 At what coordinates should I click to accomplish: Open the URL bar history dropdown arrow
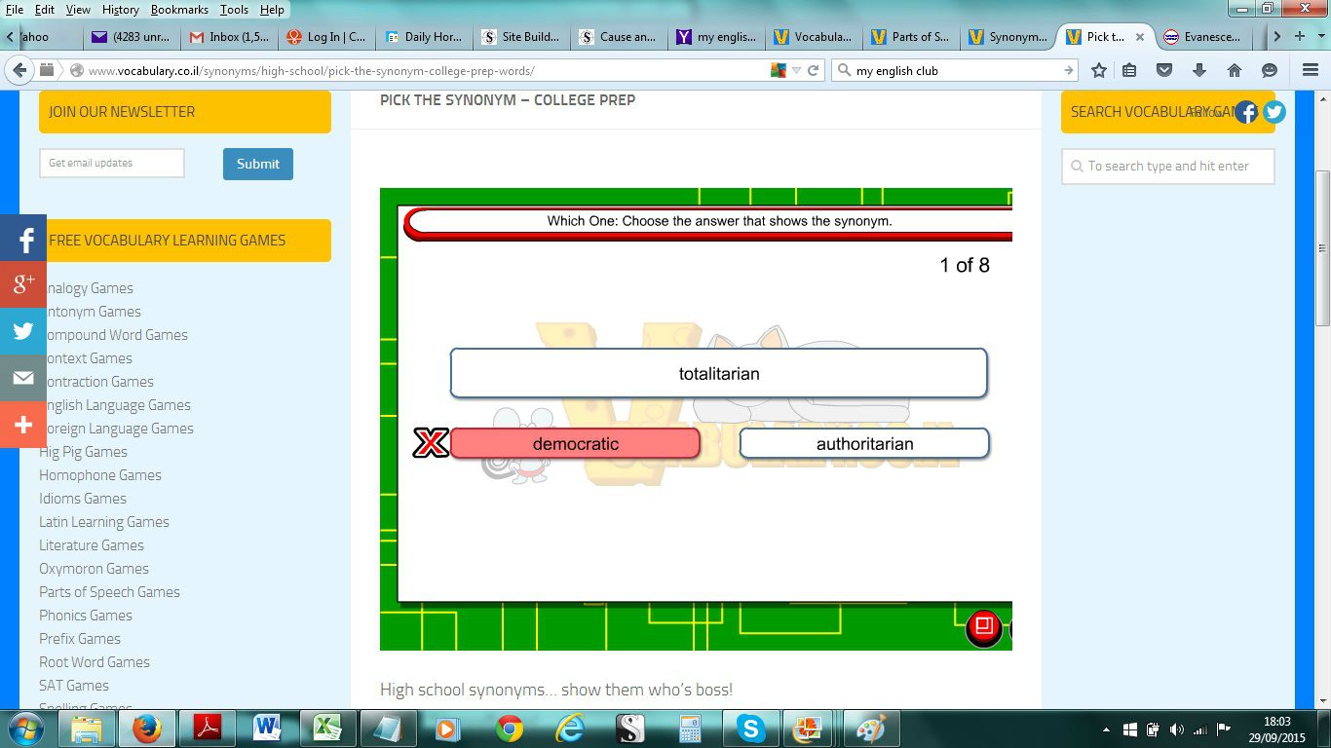(796, 70)
